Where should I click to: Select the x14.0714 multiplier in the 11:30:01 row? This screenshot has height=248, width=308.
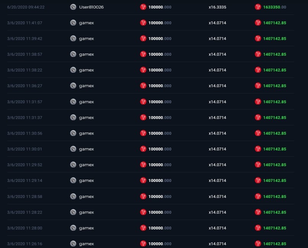[218, 149]
